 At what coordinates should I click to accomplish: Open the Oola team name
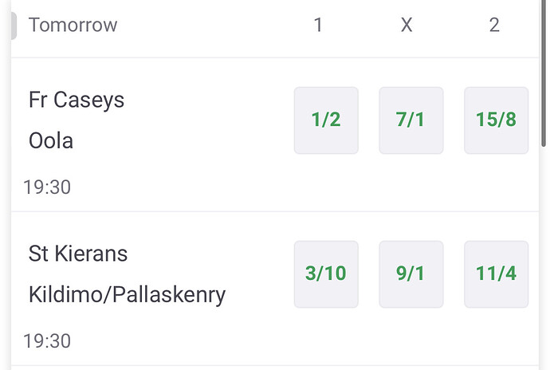(51, 141)
